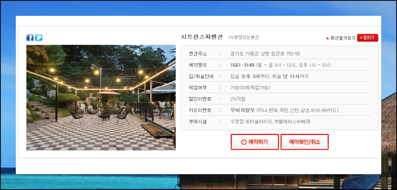Click the red 찜하기 button
The image size is (397, 190).
(367, 38)
